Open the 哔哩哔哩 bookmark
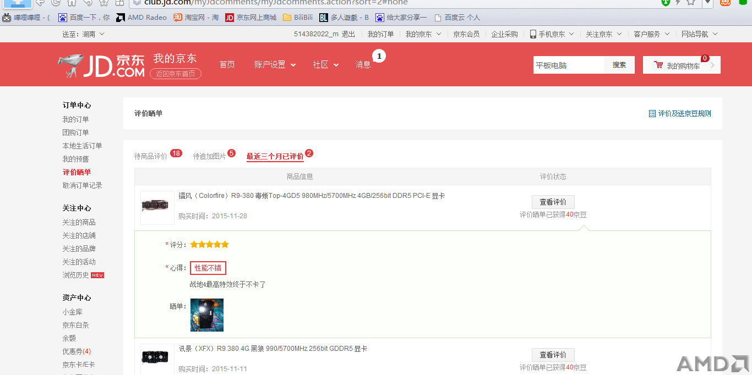Image resolution: width=752 pixels, height=375 pixels. 26,18
